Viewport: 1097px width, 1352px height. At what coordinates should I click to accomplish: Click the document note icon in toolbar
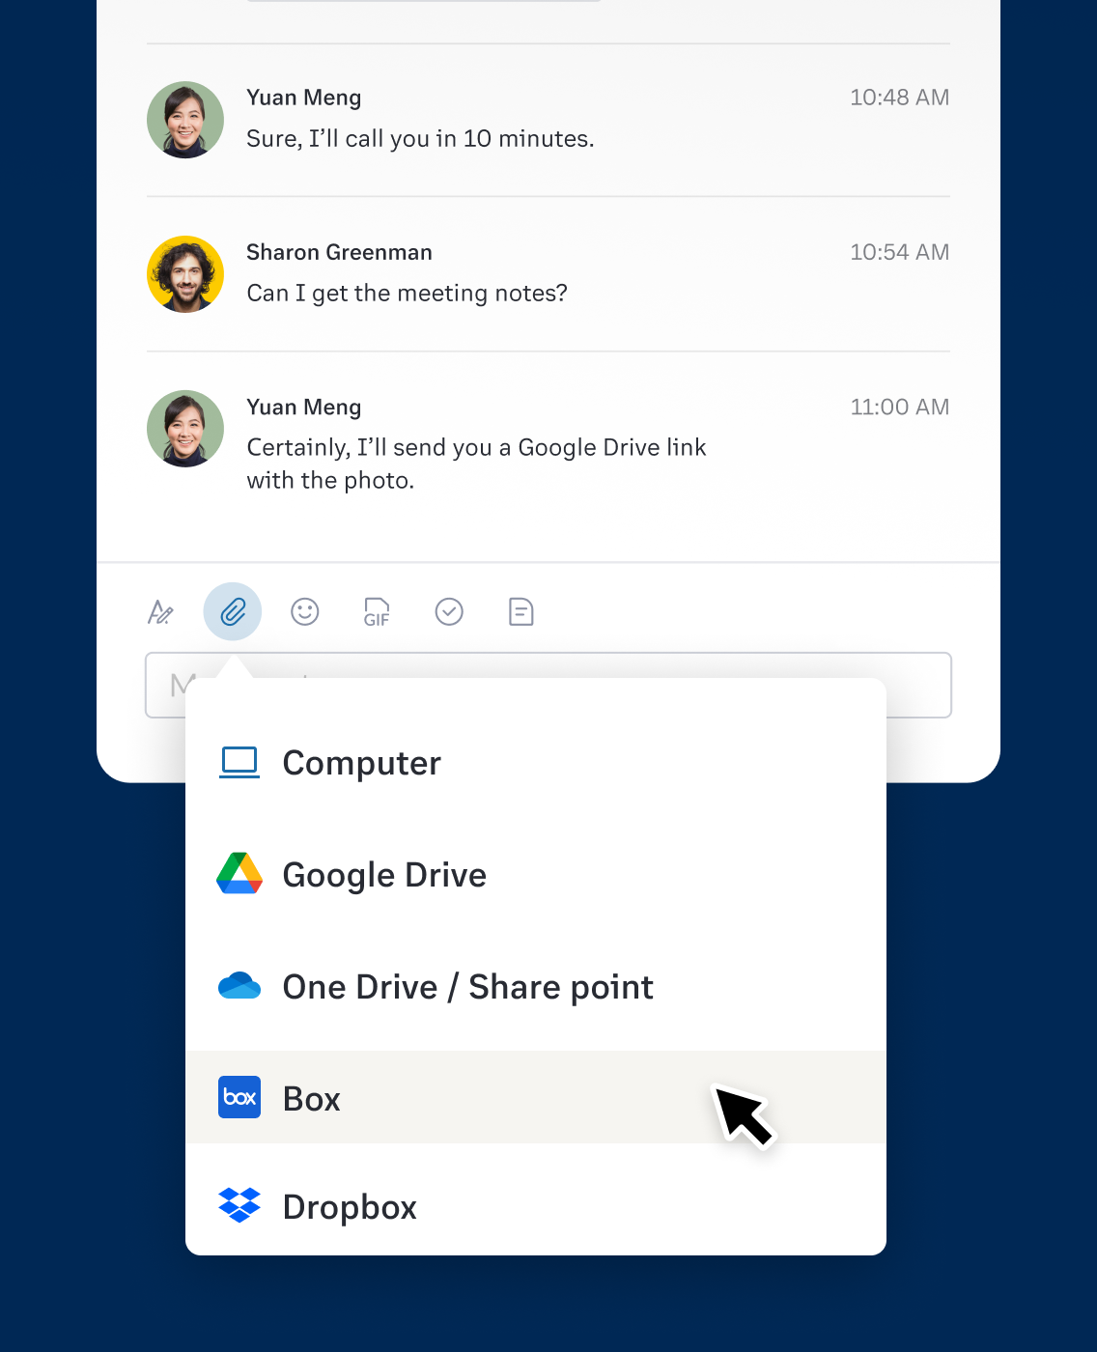pos(521,612)
